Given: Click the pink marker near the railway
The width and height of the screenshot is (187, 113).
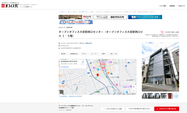Looking at the screenshot, I should click(x=117, y=84).
